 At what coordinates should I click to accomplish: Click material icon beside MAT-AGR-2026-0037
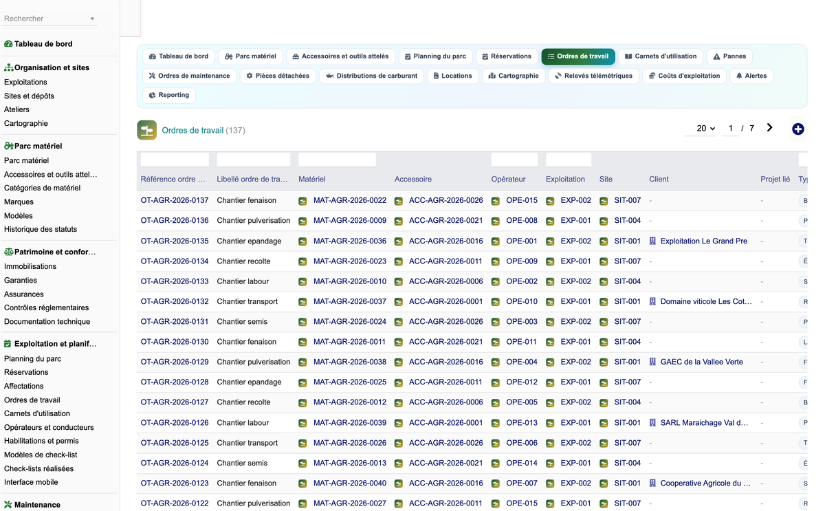pos(302,301)
